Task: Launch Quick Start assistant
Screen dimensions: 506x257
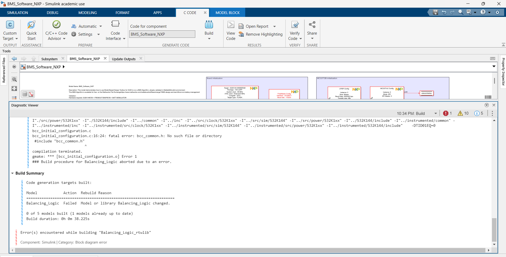Action: pyautogui.click(x=31, y=31)
